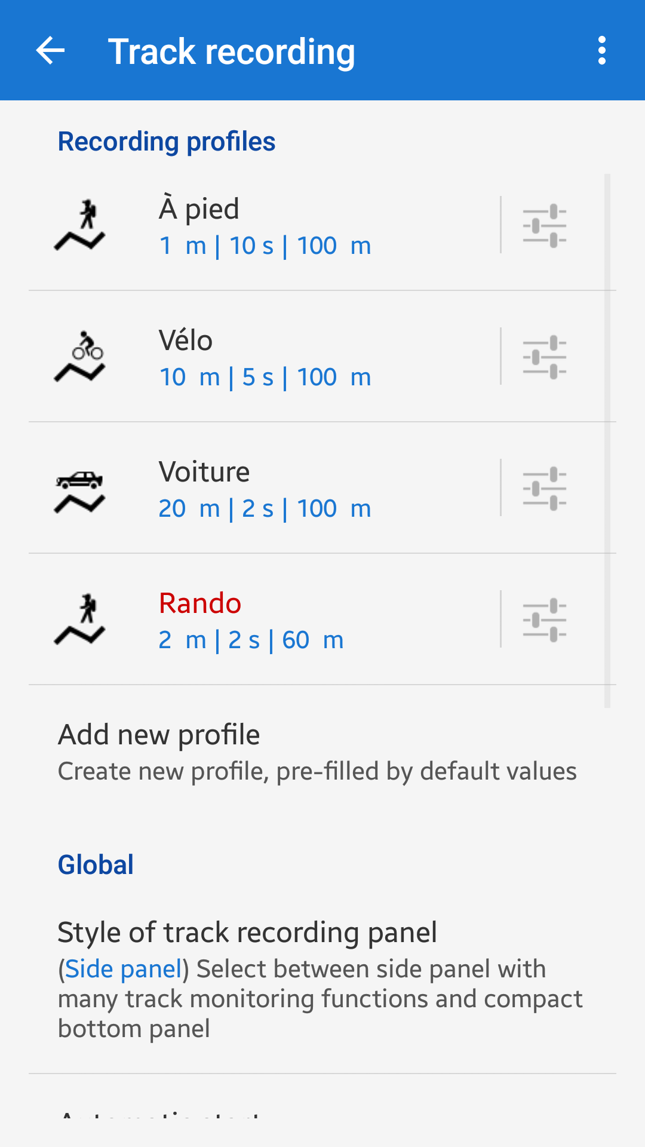Tap the cycling icon of Vélo
Screen dimensions: 645x1147
pyautogui.click(x=80, y=357)
